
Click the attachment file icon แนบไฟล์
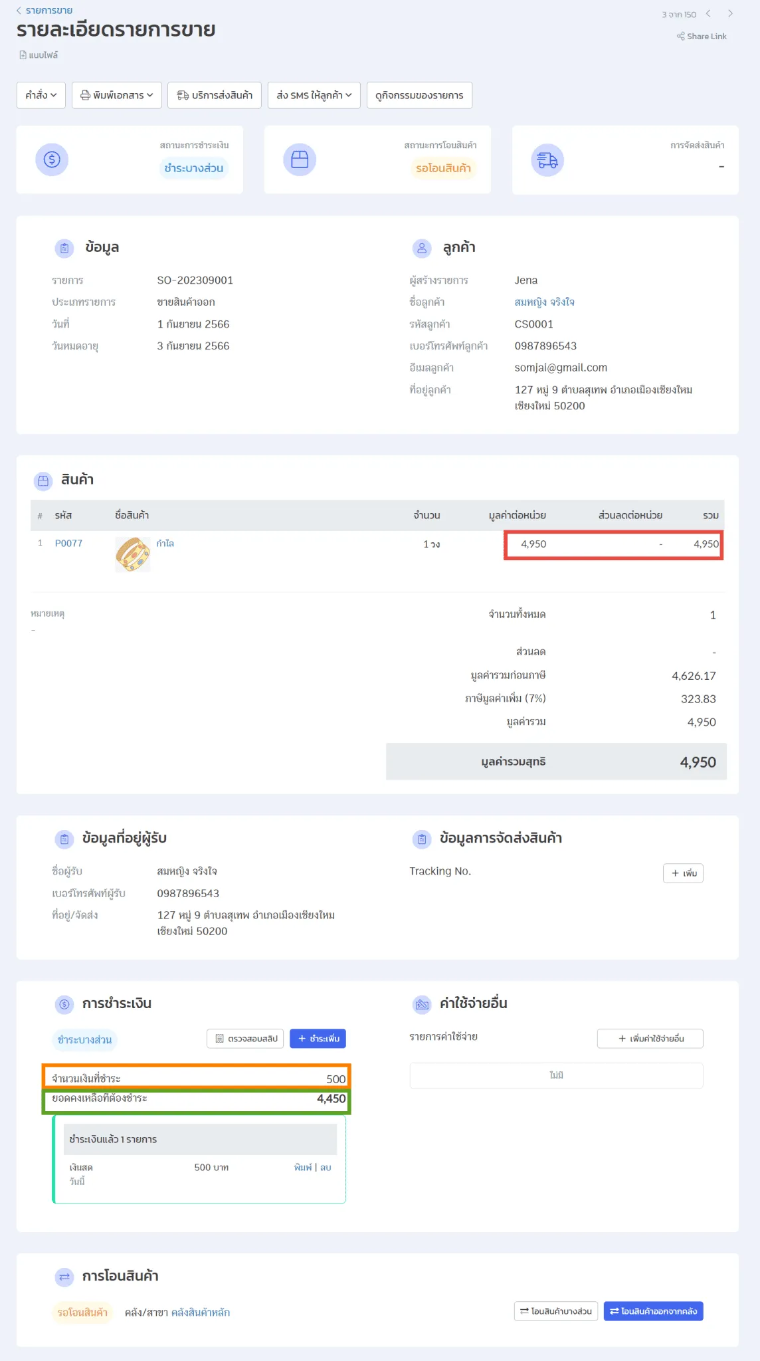(23, 55)
